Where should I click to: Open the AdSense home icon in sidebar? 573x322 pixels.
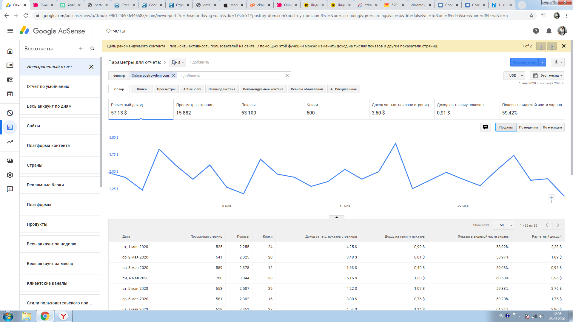click(10, 51)
